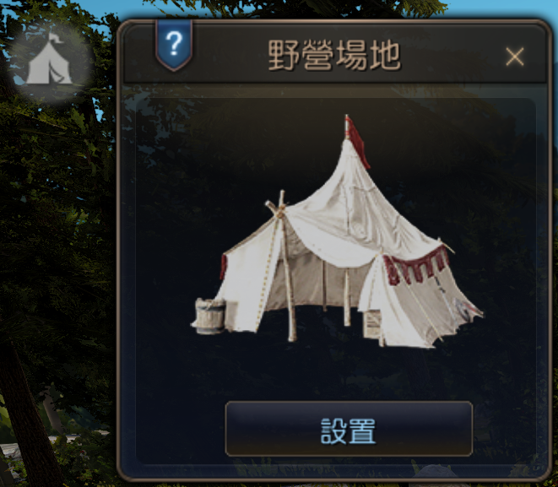Click the panel header bar beside title
558x487 pixels.
452,55
